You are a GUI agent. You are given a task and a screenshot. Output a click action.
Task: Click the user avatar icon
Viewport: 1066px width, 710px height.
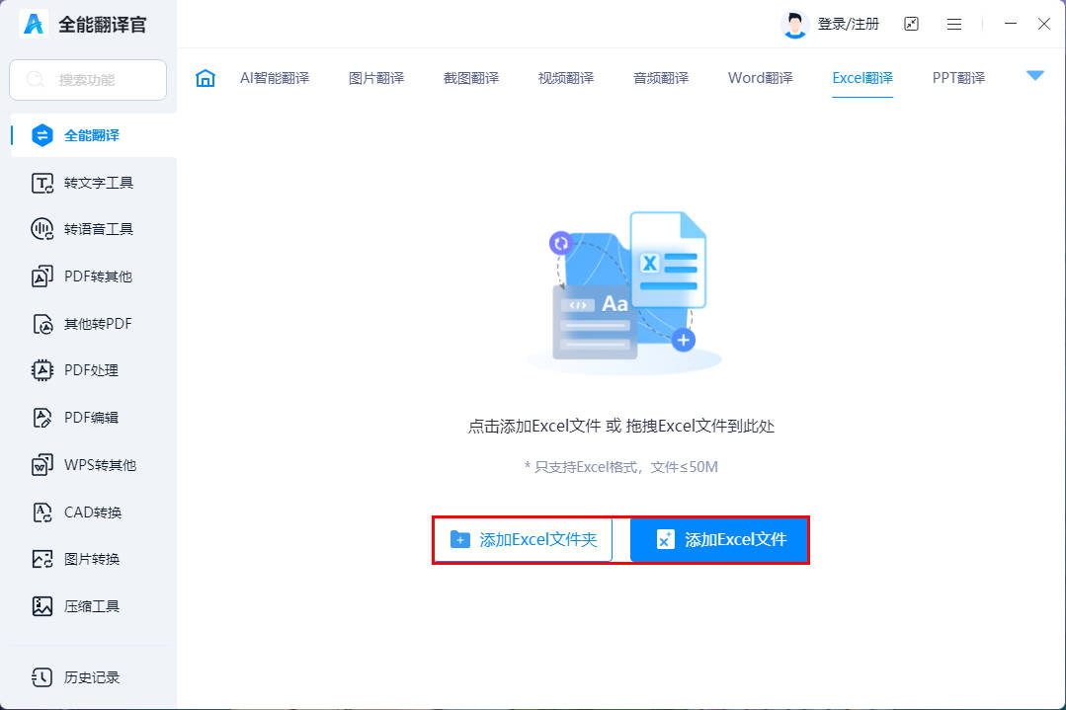pos(794,25)
